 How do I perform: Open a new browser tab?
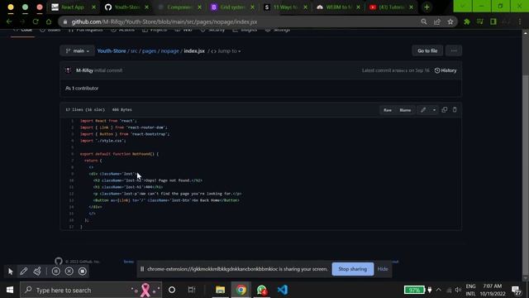(427, 7)
